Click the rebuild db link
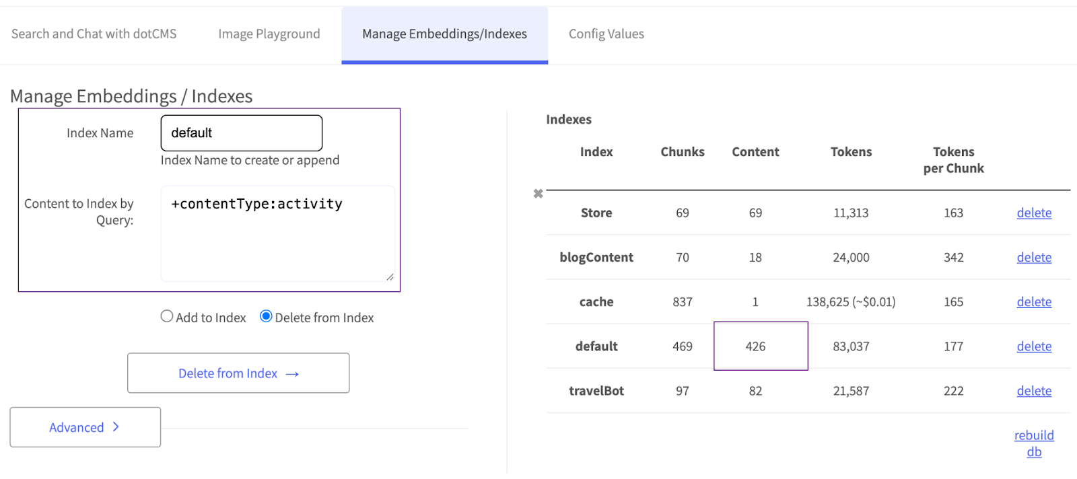This screenshot has width=1077, height=479. pyautogui.click(x=1034, y=443)
